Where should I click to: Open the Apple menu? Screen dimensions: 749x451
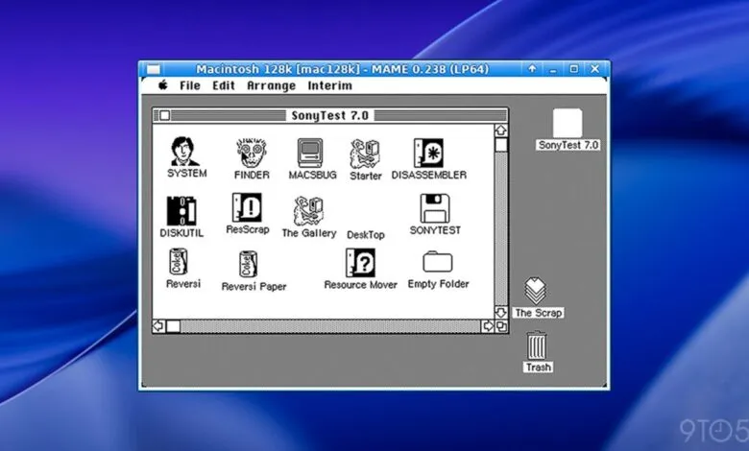pos(163,85)
